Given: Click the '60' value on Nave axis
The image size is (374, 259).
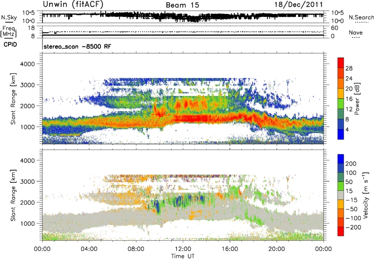Looking at the screenshot, I should pyautogui.click(x=334, y=28).
